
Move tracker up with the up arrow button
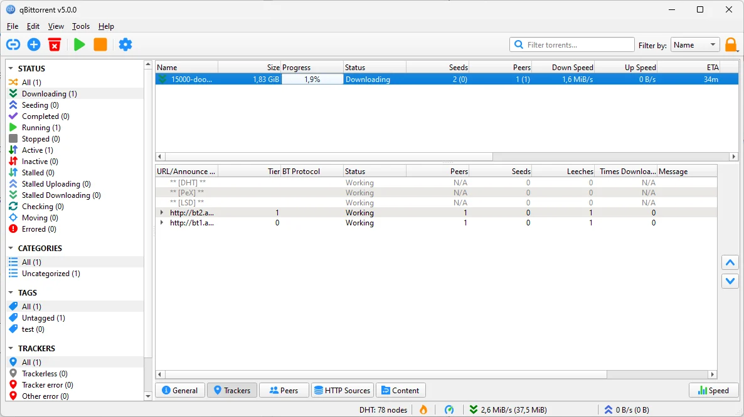point(730,262)
